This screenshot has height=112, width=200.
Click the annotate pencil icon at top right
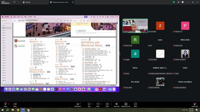click(x=178, y=2)
